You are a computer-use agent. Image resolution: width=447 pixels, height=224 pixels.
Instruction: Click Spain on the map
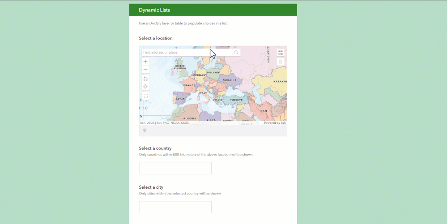point(180,99)
